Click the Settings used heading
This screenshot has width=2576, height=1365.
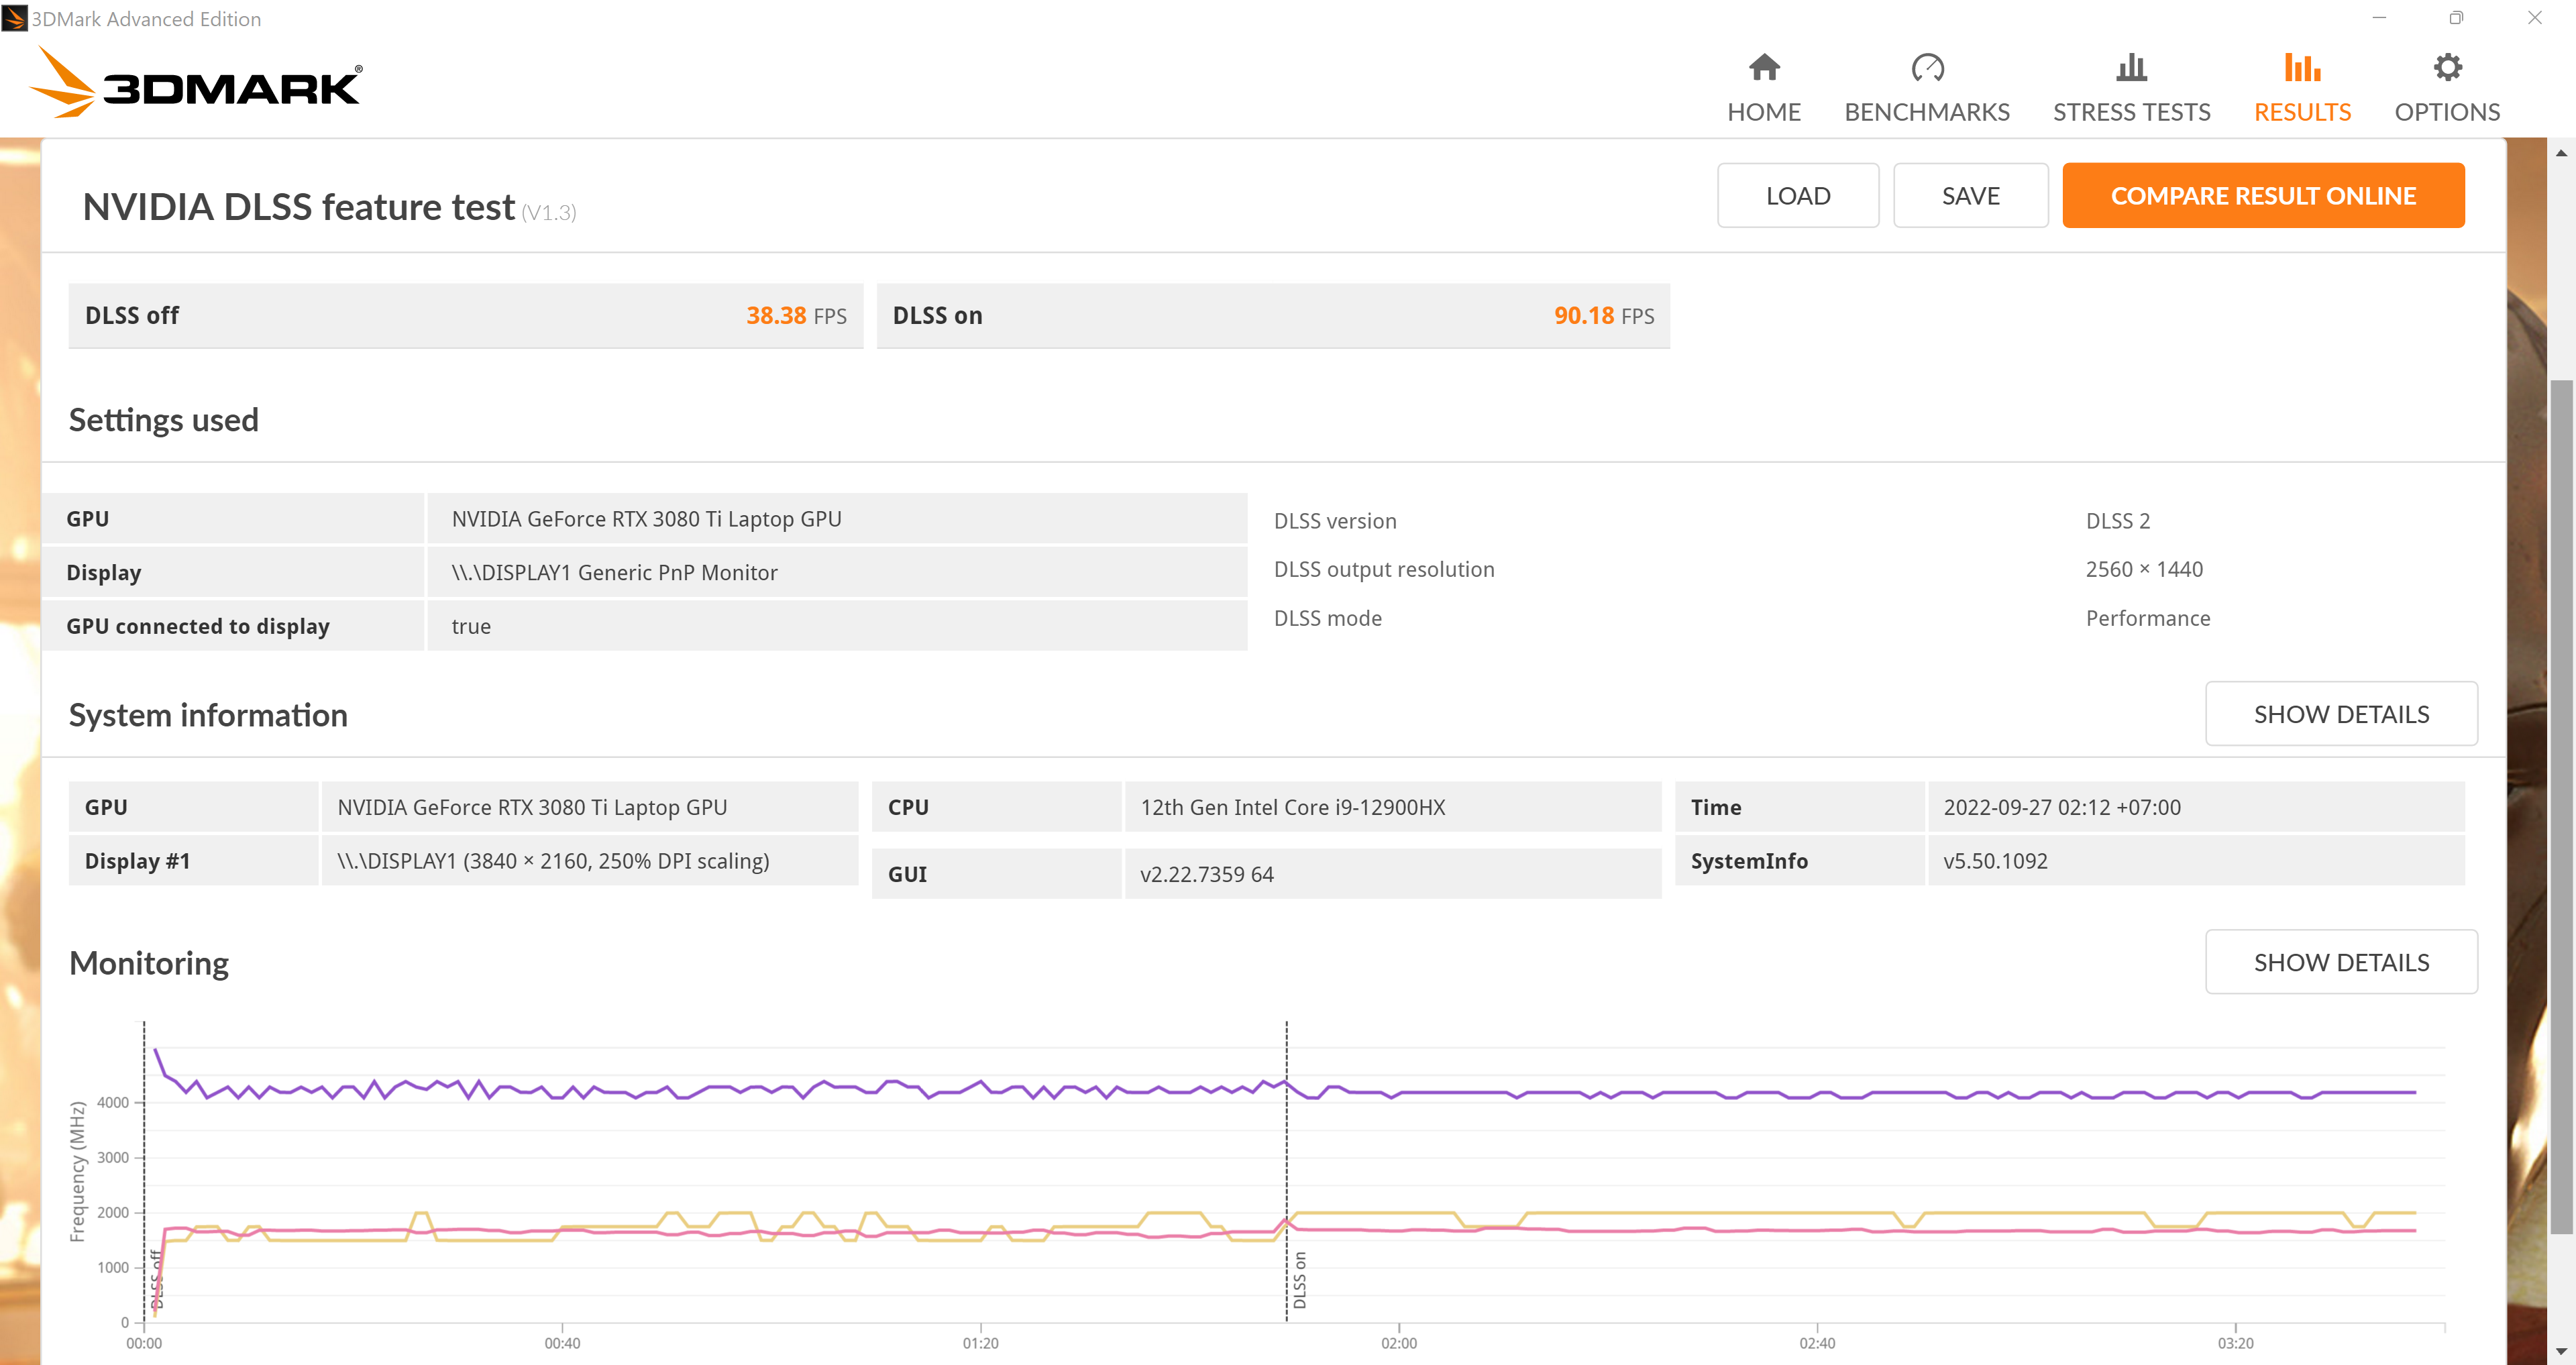163,420
